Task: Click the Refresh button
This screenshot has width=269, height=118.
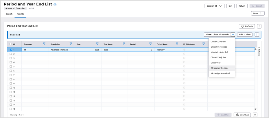Action: click(247, 26)
